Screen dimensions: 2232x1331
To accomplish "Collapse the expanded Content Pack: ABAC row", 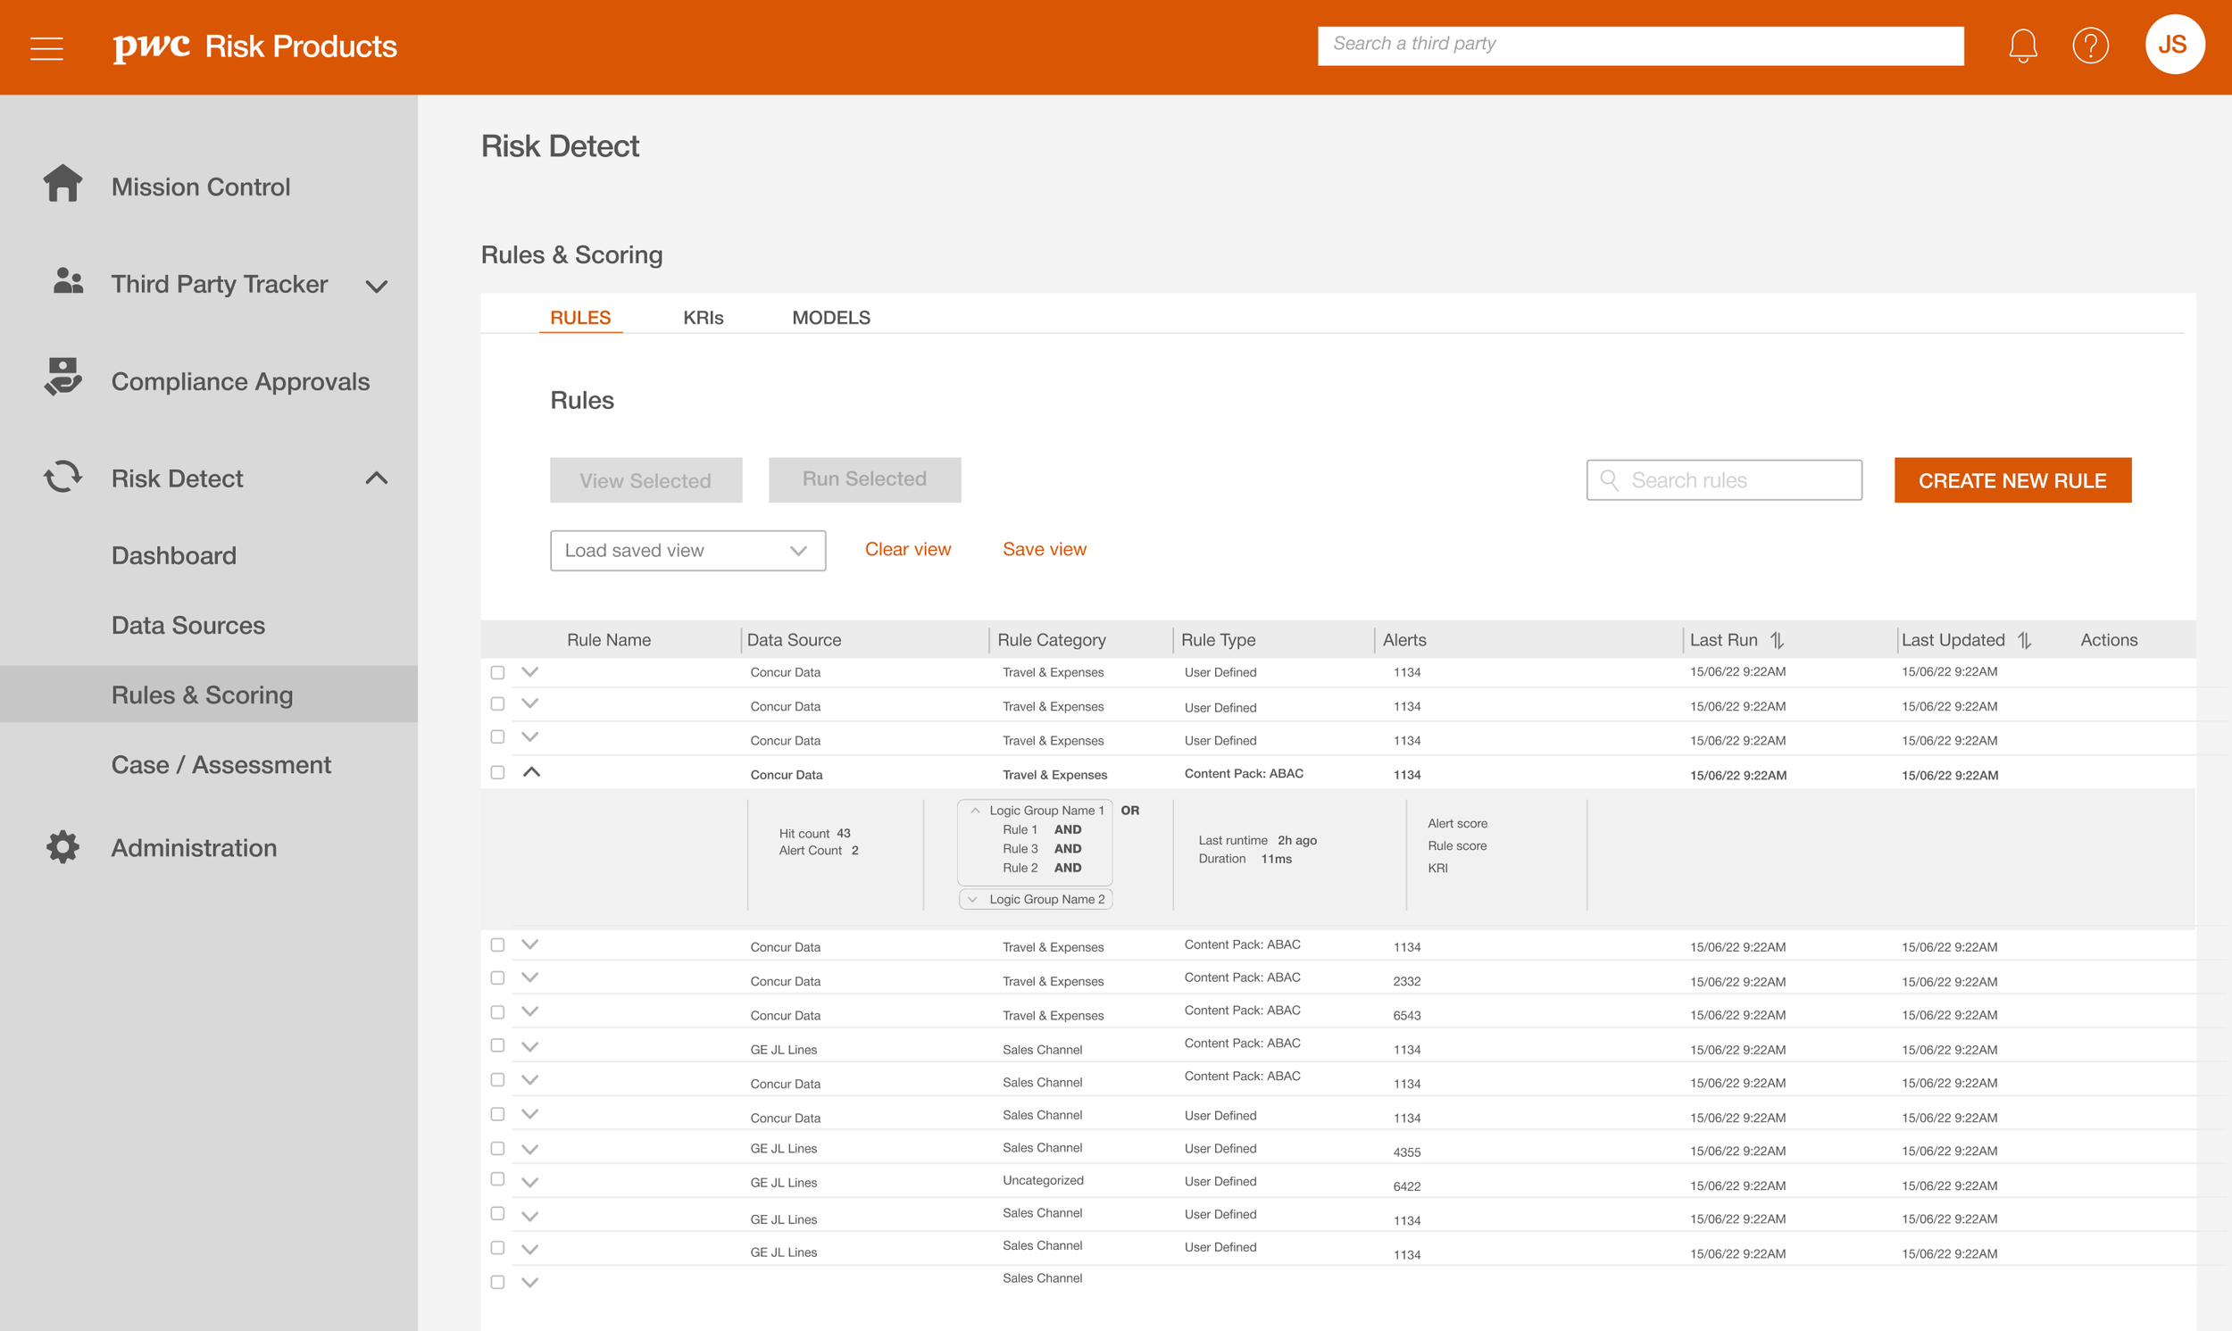I will click(531, 771).
